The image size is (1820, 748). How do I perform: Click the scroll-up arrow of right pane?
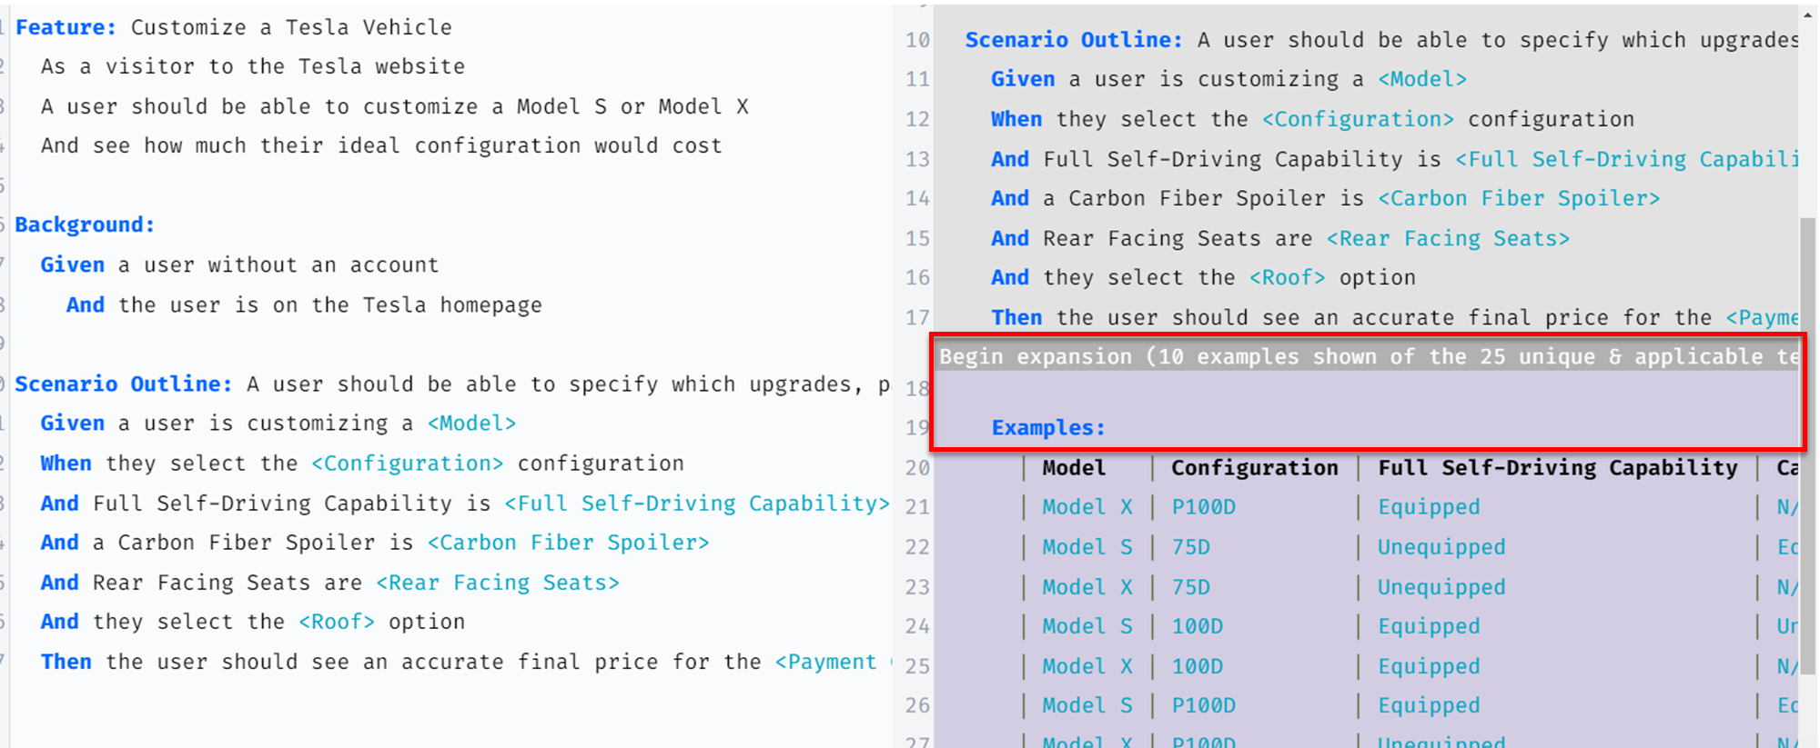[x=1808, y=15]
